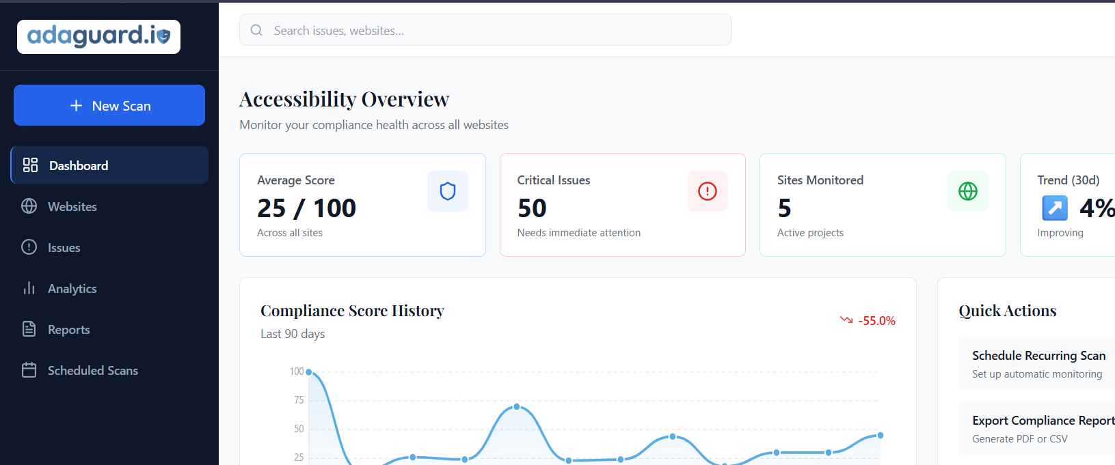Click the red downward trend arrow icon
Image resolution: width=1115 pixels, height=465 pixels.
click(846, 320)
